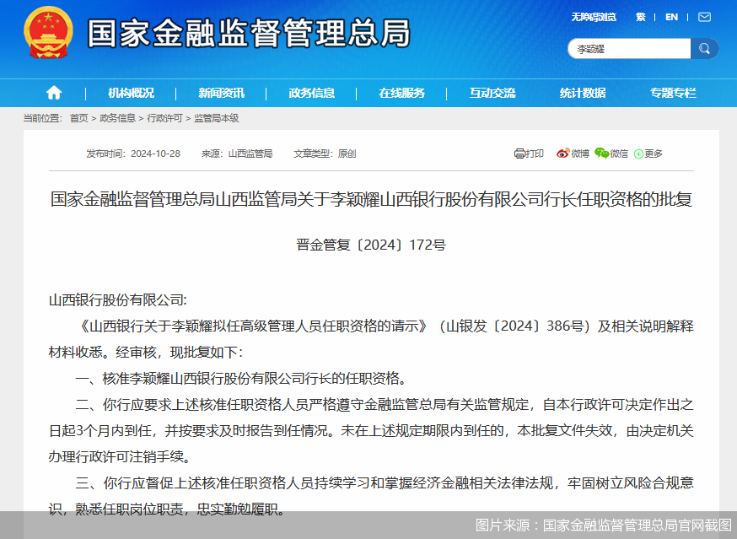Open the 统计数据 navigation menu

click(584, 93)
